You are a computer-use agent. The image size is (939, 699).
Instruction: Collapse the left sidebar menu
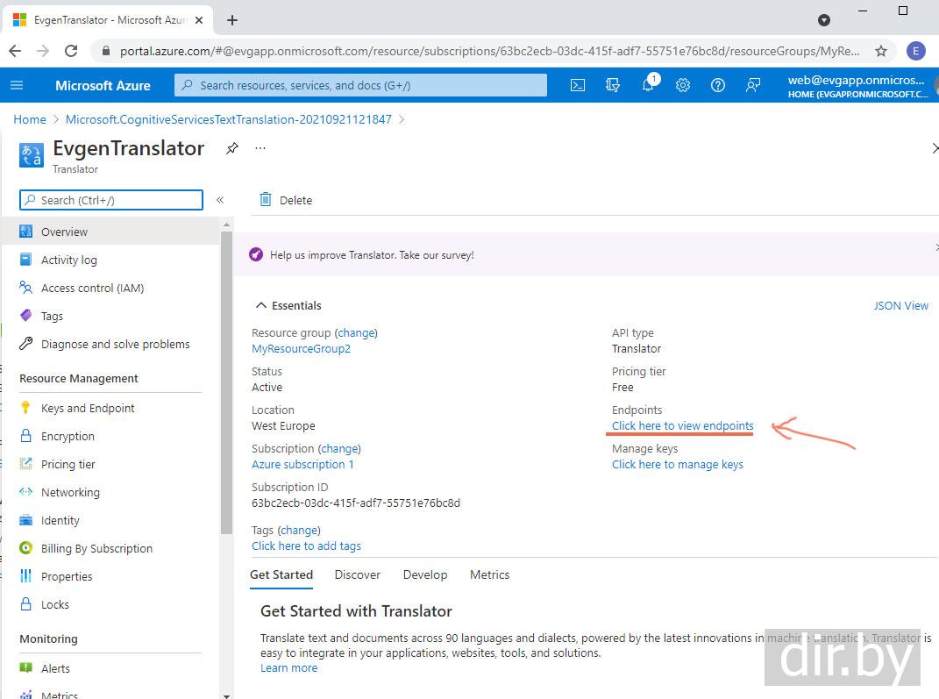click(x=220, y=200)
